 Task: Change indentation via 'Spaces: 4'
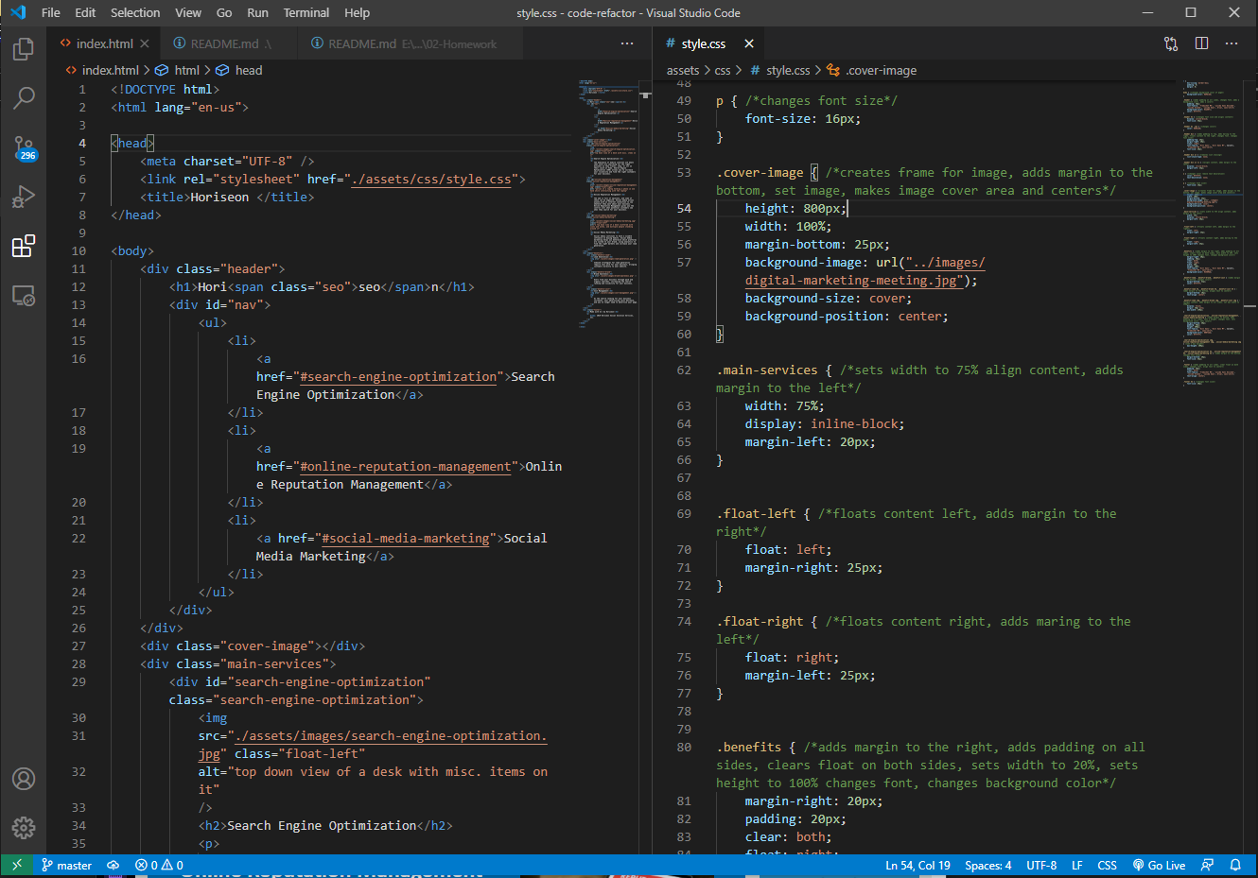tap(987, 865)
